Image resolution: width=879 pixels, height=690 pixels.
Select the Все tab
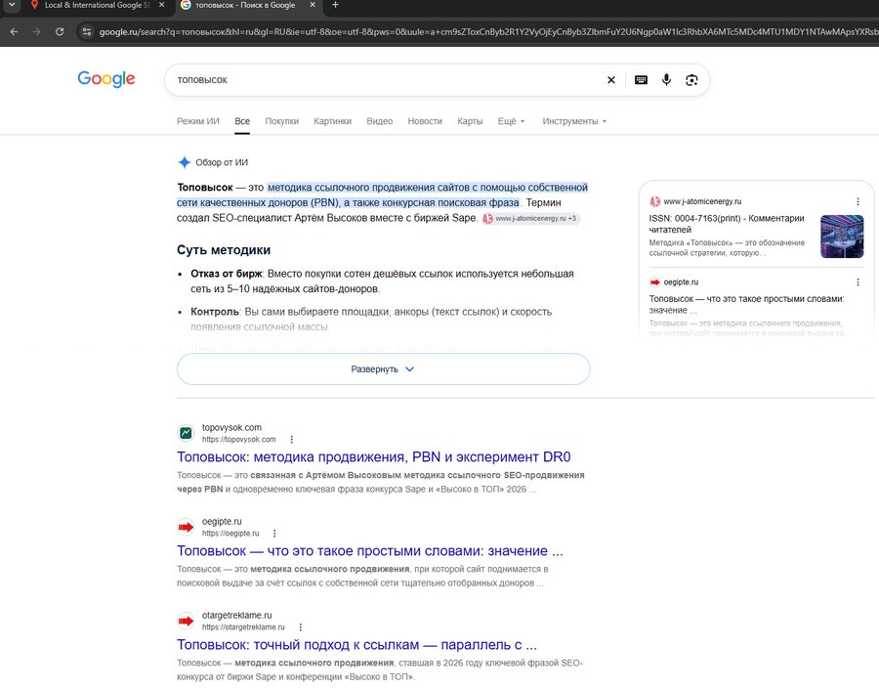click(x=242, y=121)
